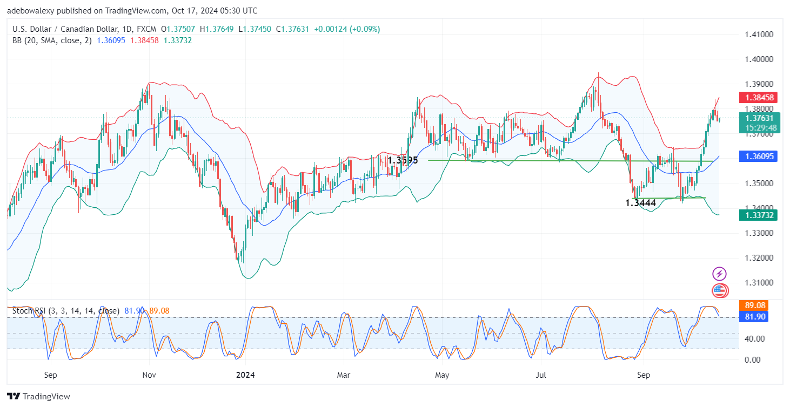Click the May label on the time axis

(443, 374)
